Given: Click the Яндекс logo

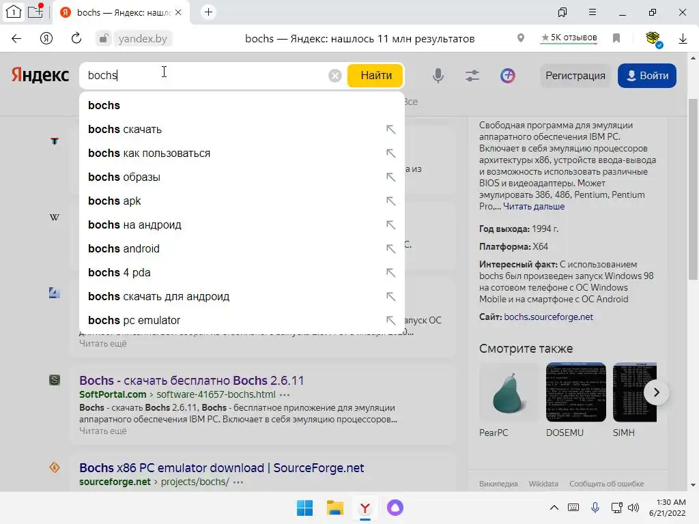Looking at the screenshot, I should [40, 75].
